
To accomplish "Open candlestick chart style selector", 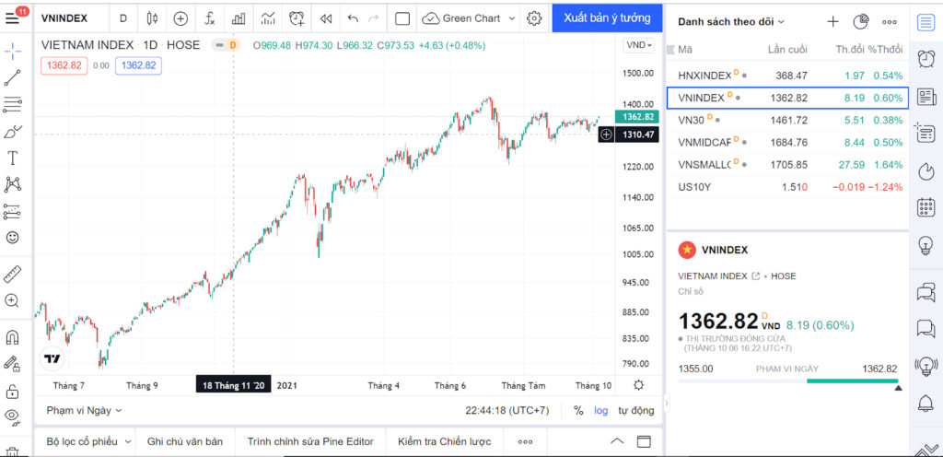I will coord(152,18).
